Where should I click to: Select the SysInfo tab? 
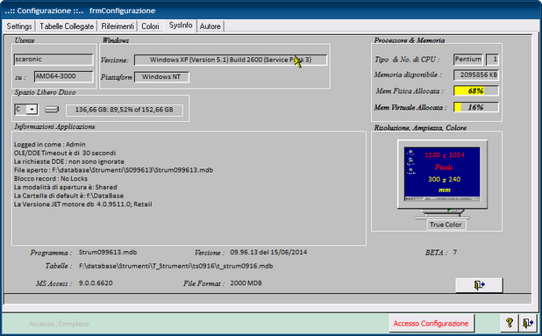click(x=181, y=25)
